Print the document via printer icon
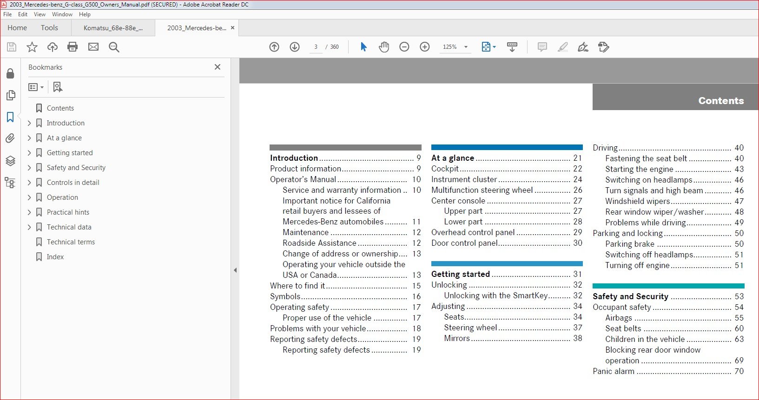 (x=73, y=47)
